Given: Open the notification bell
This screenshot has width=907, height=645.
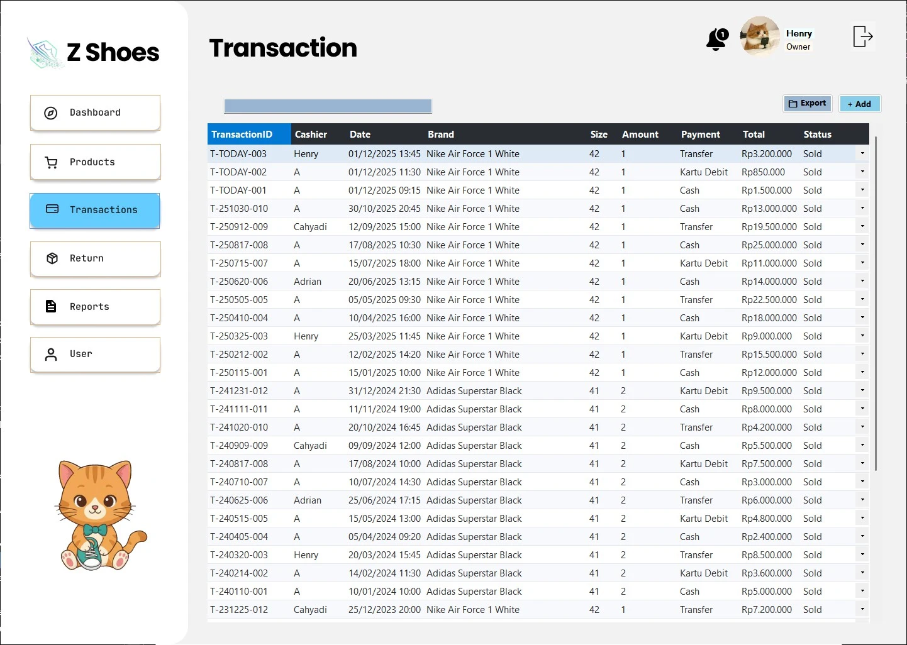Looking at the screenshot, I should point(717,39).
